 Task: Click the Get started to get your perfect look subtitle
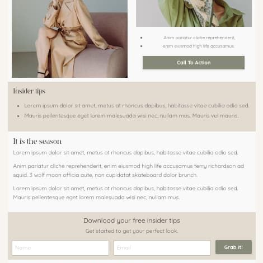click(x=131, y=231)
